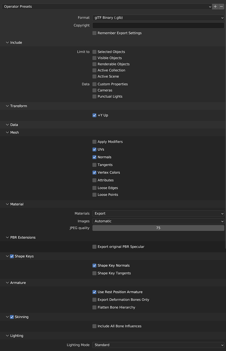Change Lighting Mode from Standard
Viewport: 226px width, 351px height.
[x=158, y=345]
